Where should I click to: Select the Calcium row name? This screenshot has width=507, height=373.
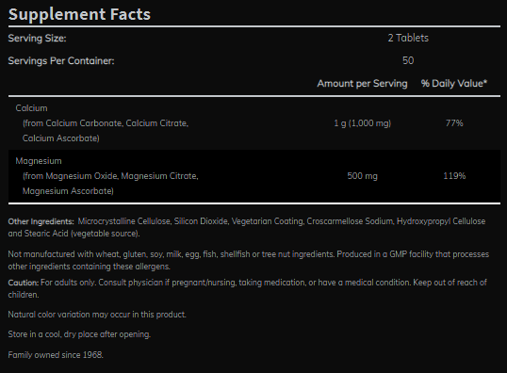pyautogui.click(x=31, y=108)
